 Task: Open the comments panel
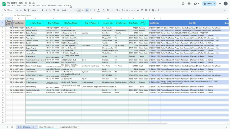[189, 4]
